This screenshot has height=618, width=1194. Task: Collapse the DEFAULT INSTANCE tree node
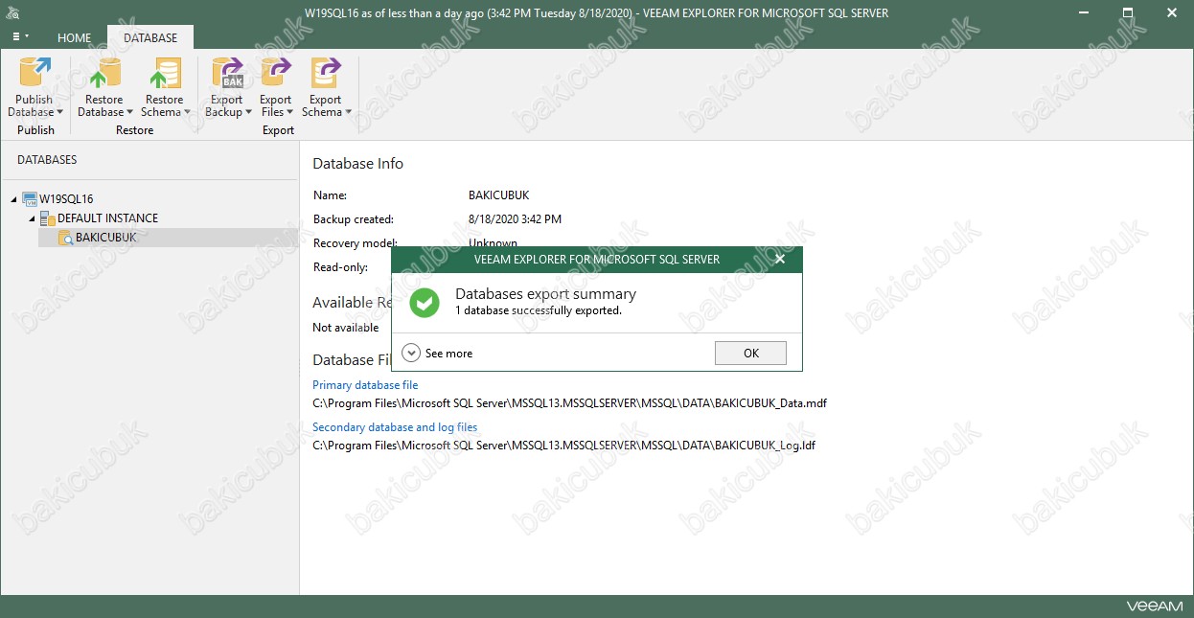click(x=32, y=218)
